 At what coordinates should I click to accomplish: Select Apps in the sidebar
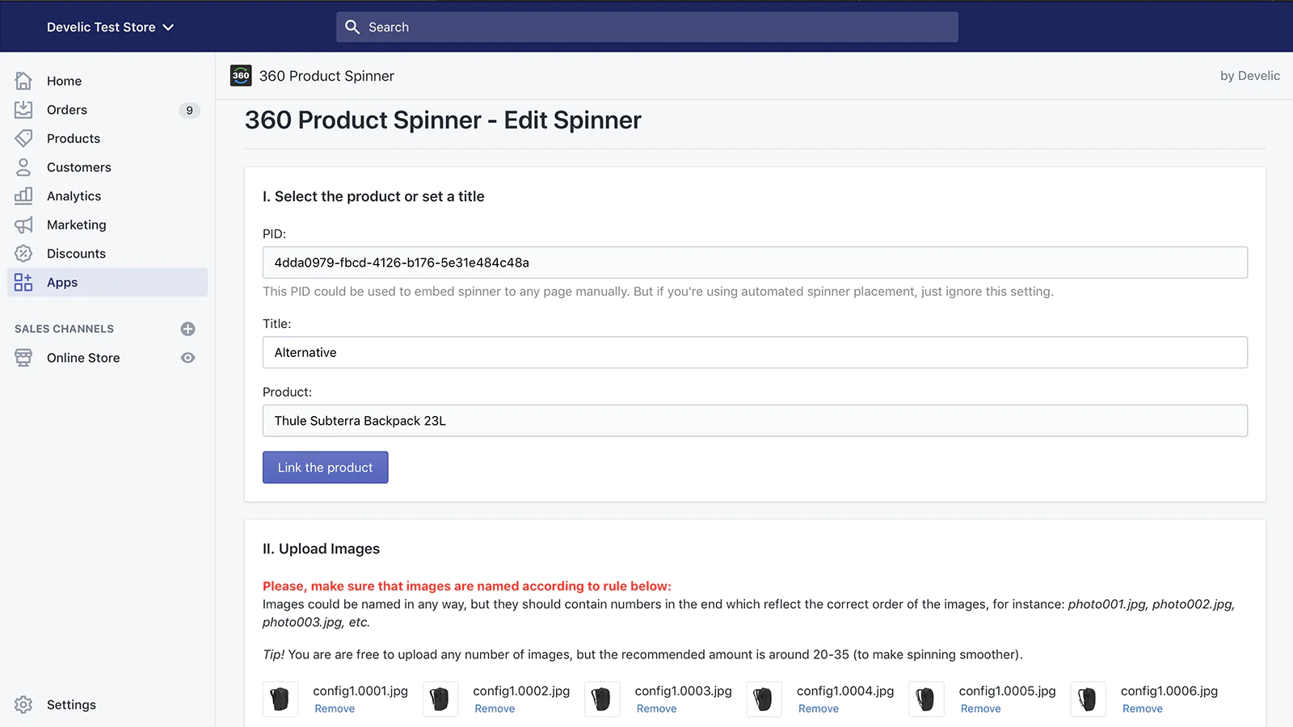click(107, 282)
